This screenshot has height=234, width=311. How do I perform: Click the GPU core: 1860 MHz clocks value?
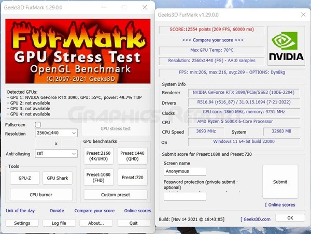(244, 112)
